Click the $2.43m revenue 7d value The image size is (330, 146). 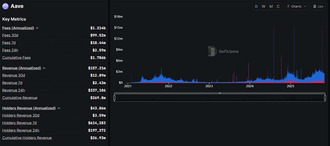(x=99, y=83)
